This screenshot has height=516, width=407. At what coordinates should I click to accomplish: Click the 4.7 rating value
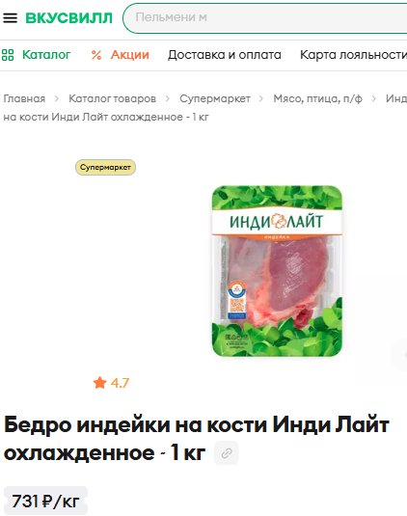click(x=120, y=383)
